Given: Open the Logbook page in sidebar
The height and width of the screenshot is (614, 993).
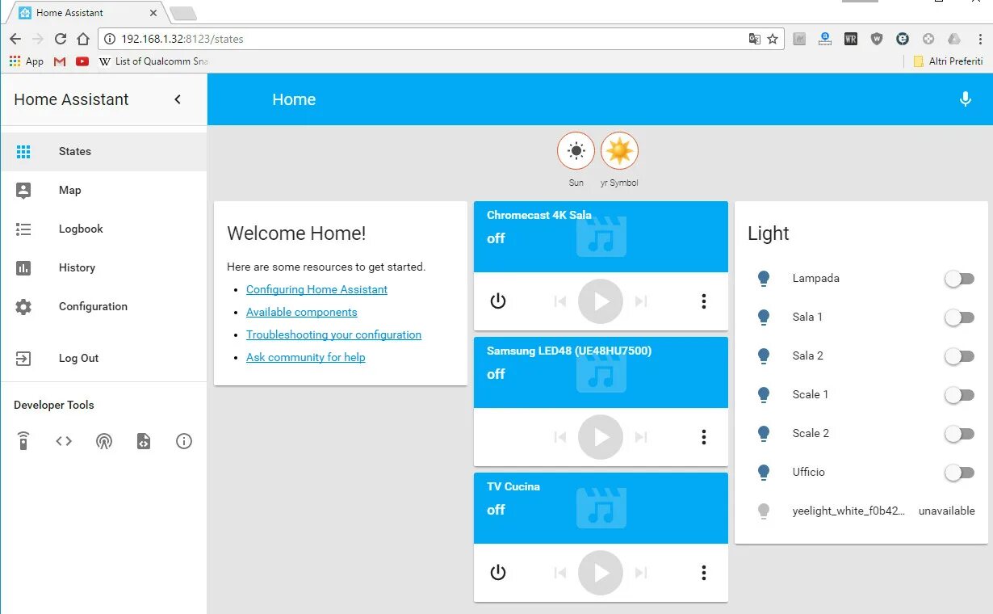Looking at the screenshot, I should (x=103, y=229).
